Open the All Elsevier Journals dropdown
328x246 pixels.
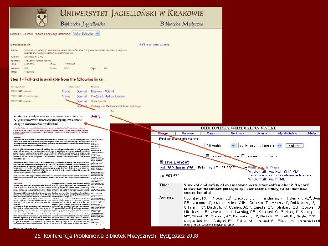pos(261,146)
